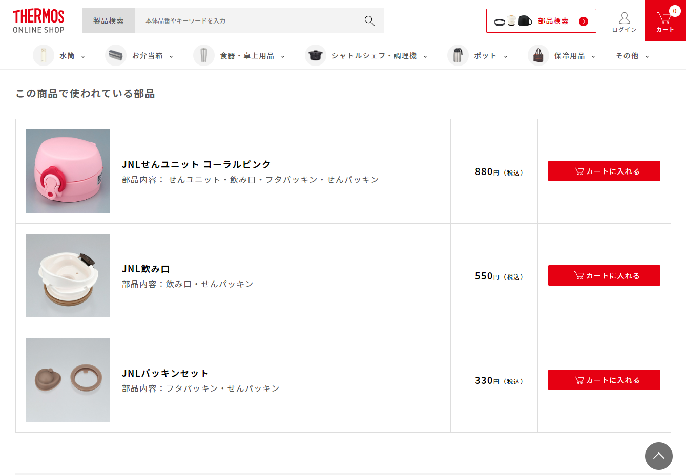Click the pot carafe category icon

click(458, 55)
